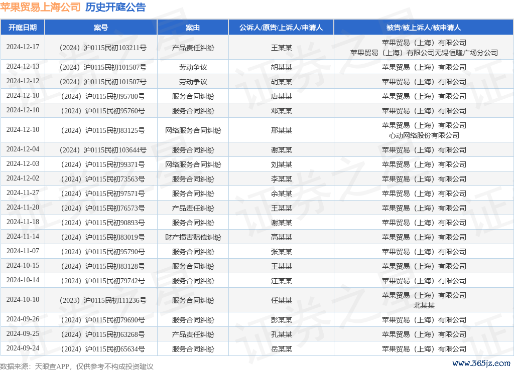Click the 苹果贸易上海公司 title text
This screenshot has width=514, height=371.
point(40,7)
